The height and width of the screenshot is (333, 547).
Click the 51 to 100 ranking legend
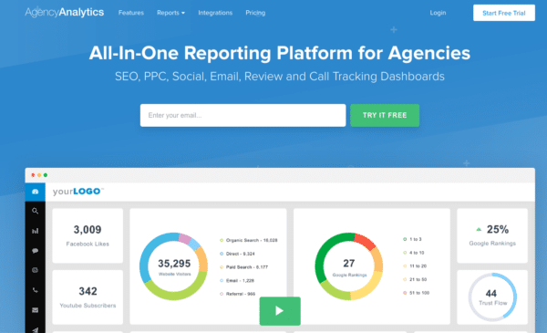[x=417, y=293]
